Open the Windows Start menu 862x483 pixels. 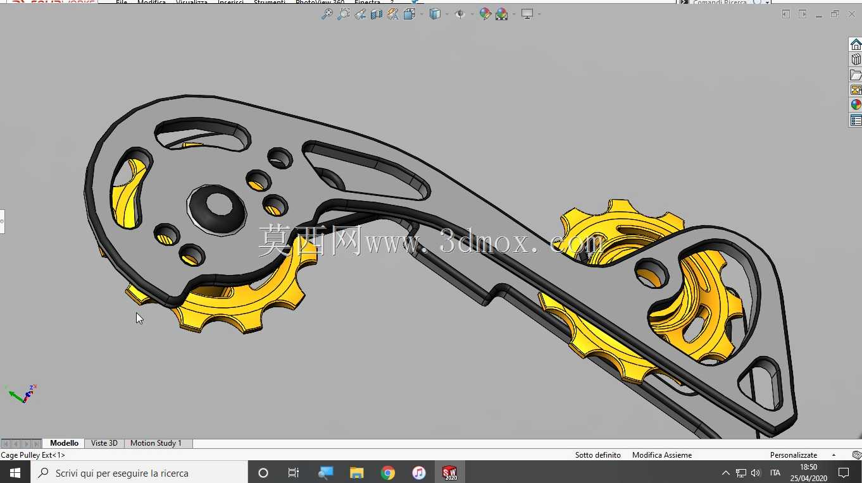pos(15,472)
